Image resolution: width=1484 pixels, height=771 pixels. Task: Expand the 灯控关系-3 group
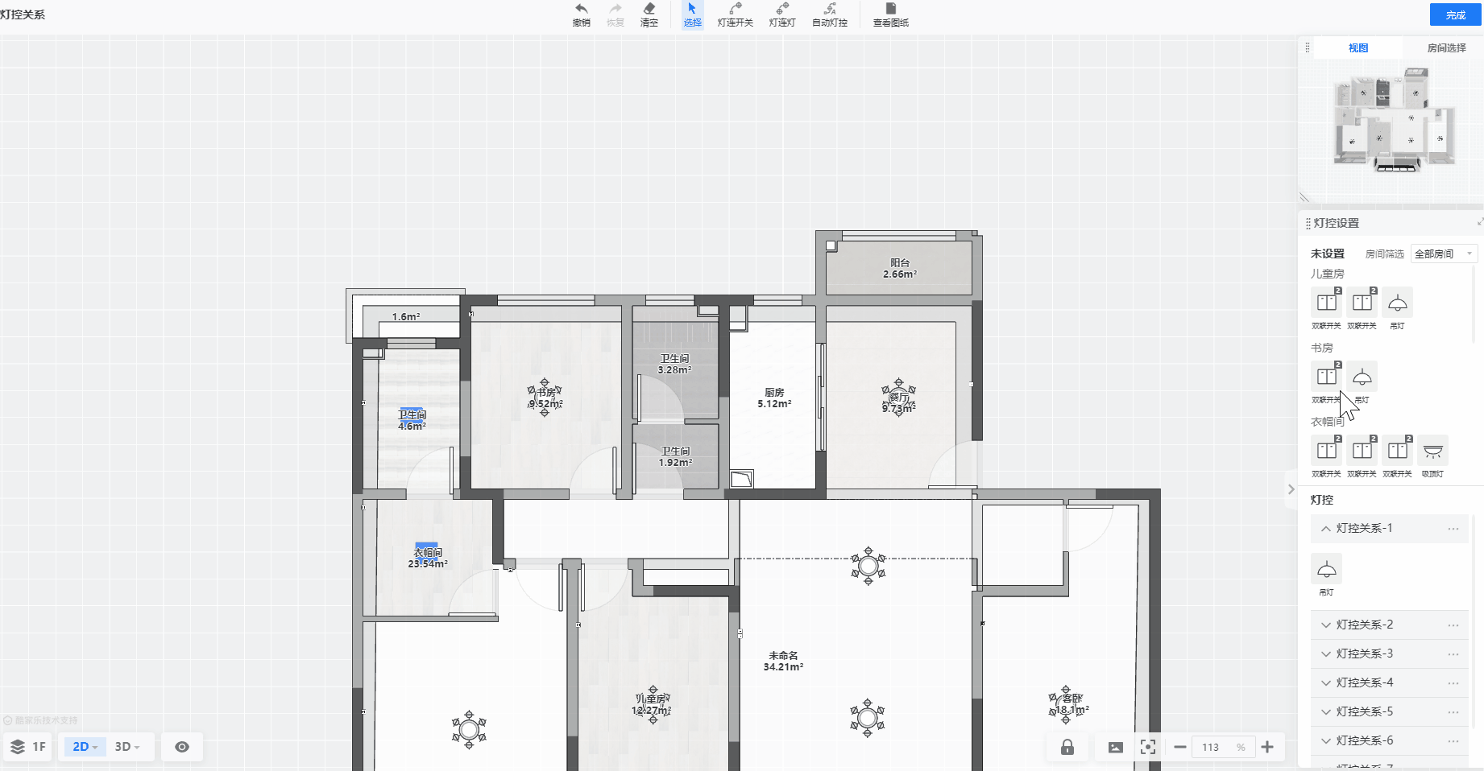tap(1326, 654)
